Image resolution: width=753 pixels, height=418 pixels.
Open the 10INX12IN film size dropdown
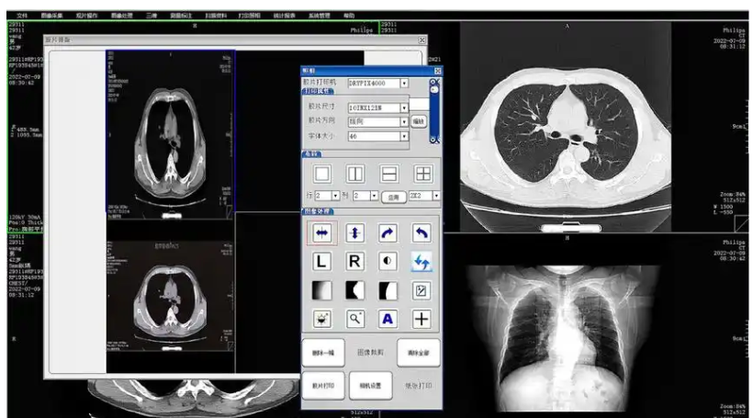tap(404, 108)
